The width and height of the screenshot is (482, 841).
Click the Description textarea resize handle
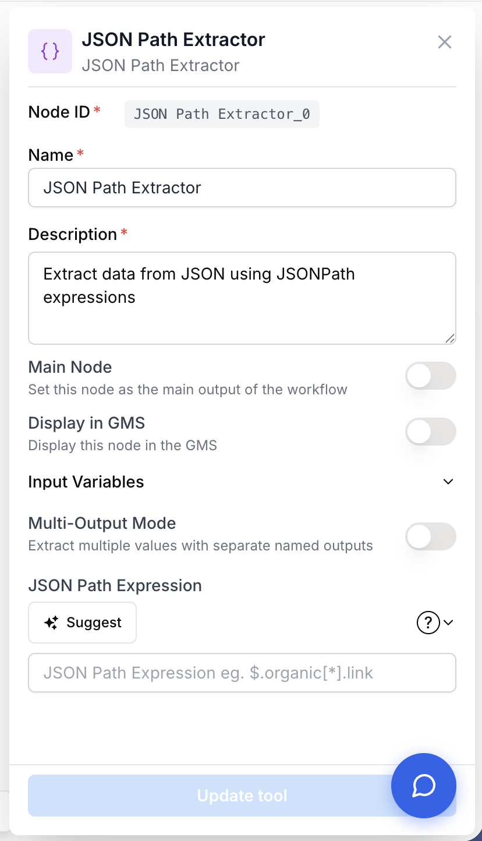450,338
